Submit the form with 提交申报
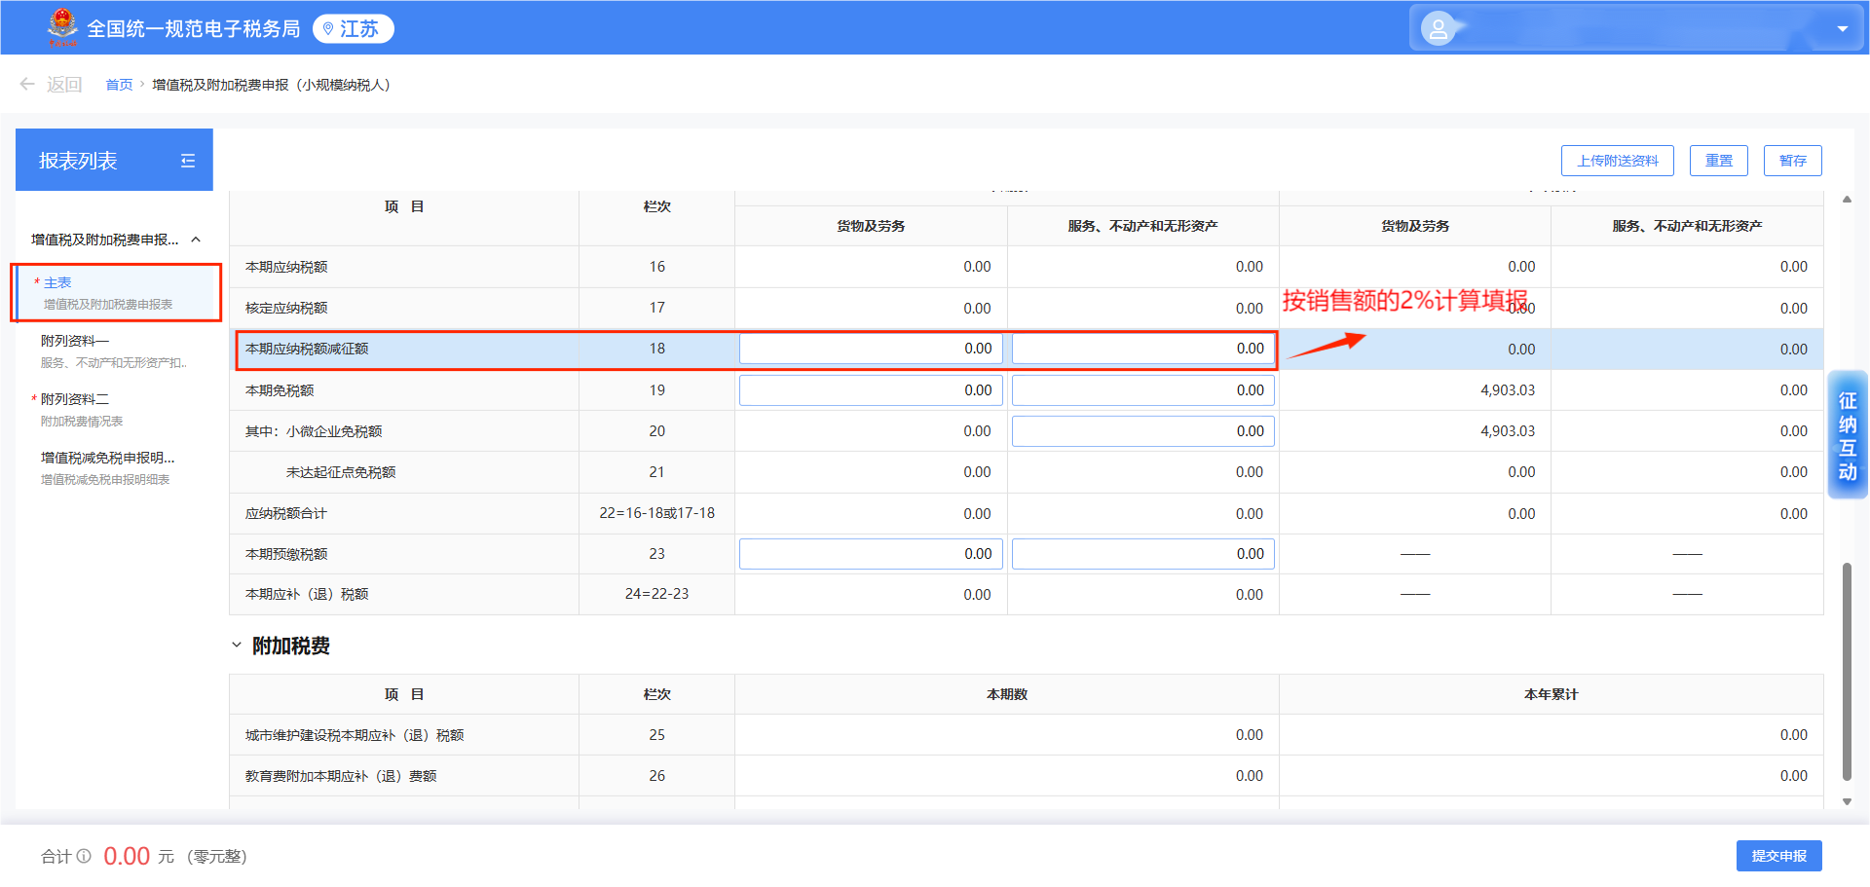 point(1778,856)
